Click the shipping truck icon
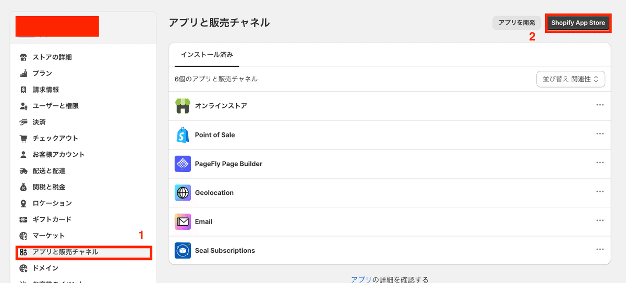The height and width of the screenshot is (283, 626). click(x=23, y=170)
